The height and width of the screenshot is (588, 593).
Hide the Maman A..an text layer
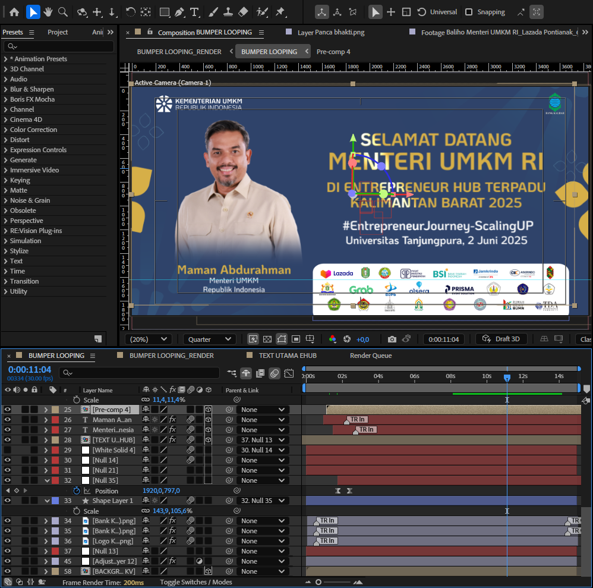pos(8,420)
